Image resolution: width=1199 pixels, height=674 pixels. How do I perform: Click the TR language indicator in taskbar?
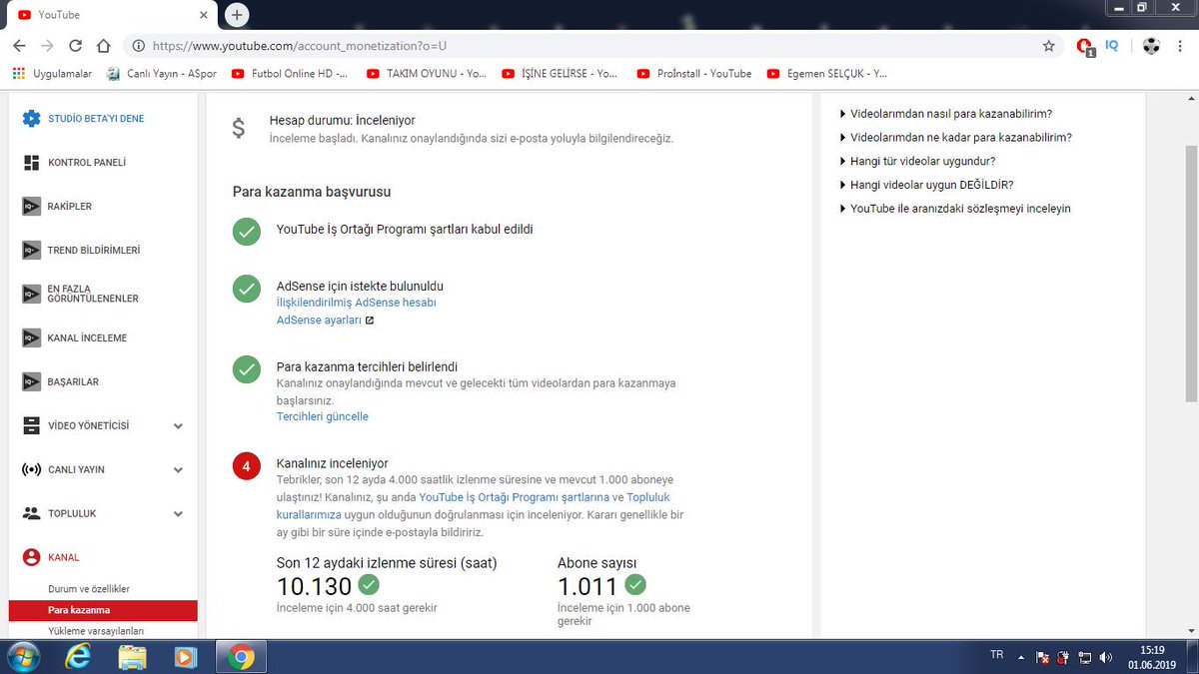(996, 655)
